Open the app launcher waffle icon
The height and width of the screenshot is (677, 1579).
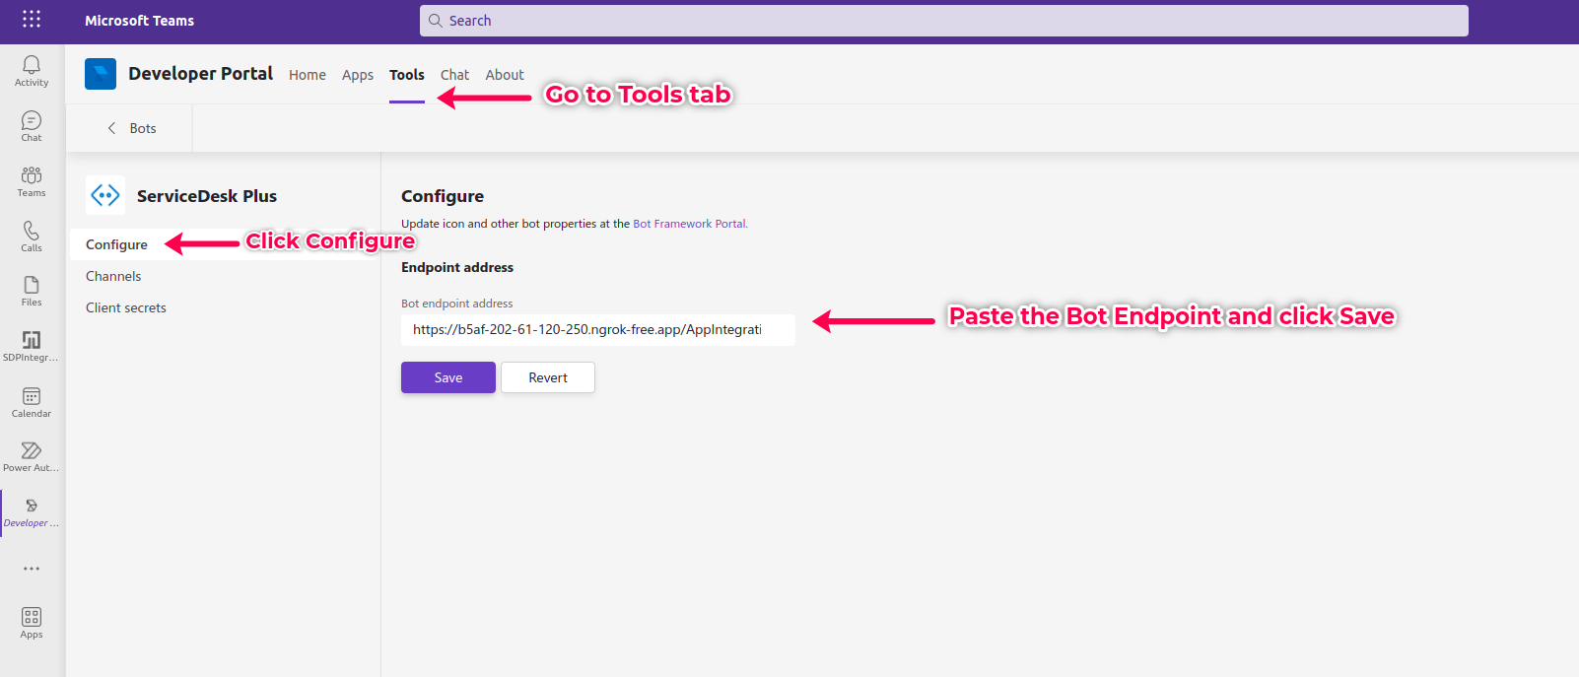coord(32,19)
